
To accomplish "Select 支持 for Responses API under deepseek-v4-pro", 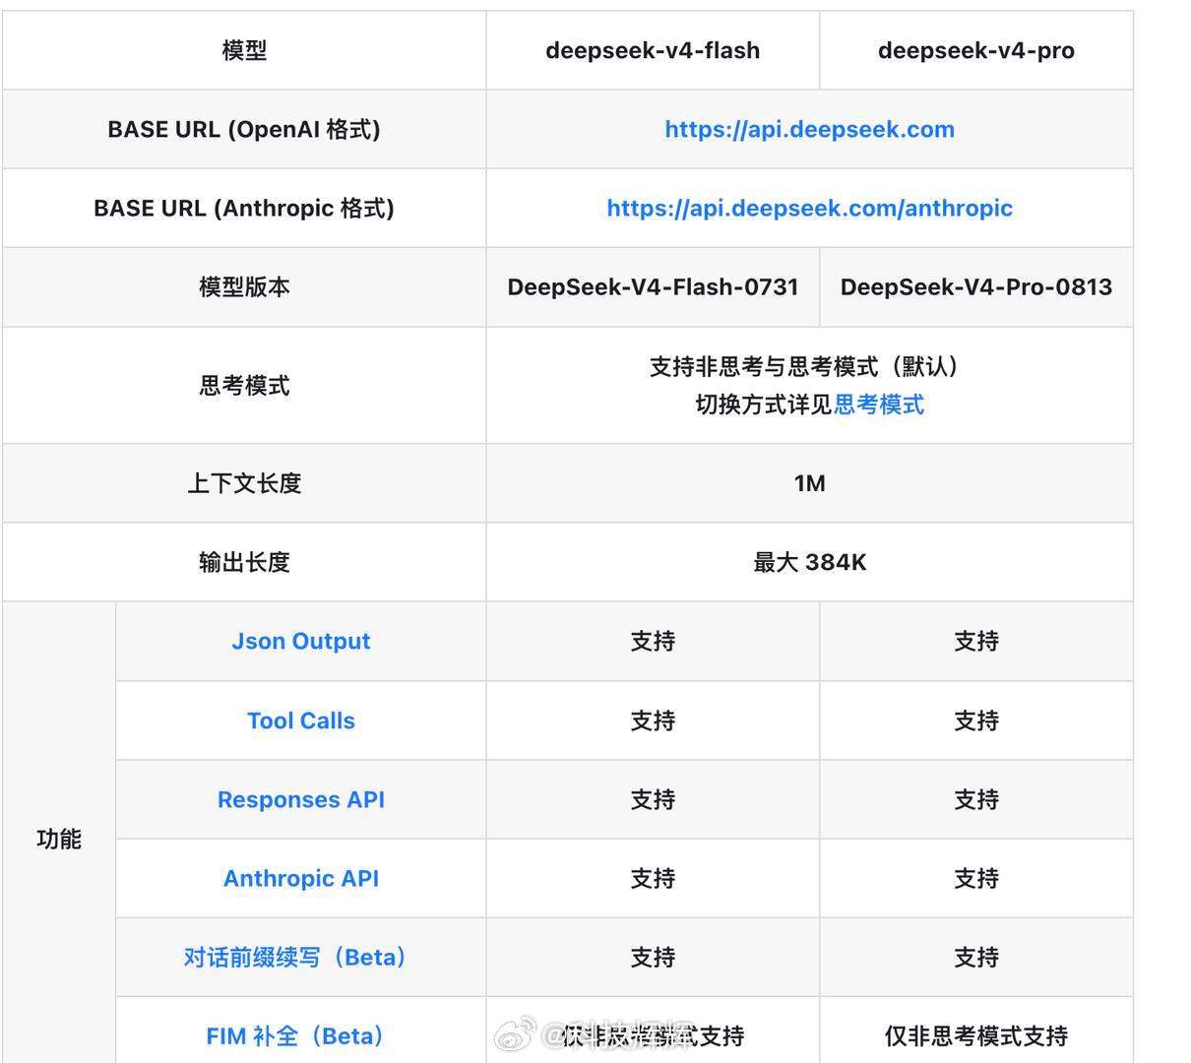I will [x=975, y=799].
